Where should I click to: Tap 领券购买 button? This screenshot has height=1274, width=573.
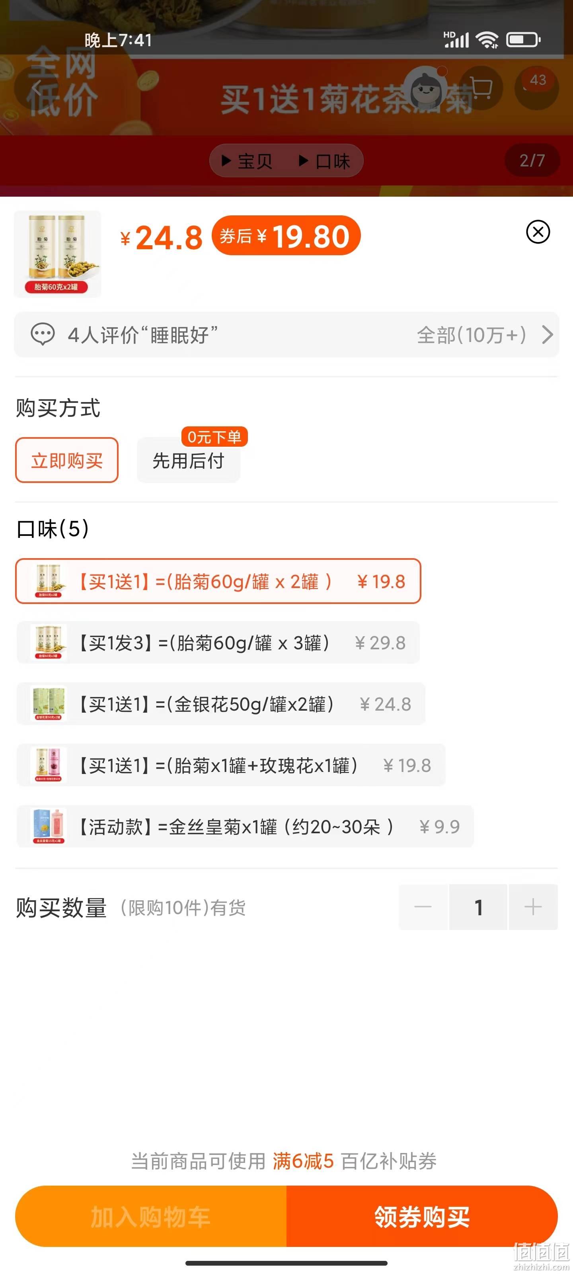(x=422, y=1216)
